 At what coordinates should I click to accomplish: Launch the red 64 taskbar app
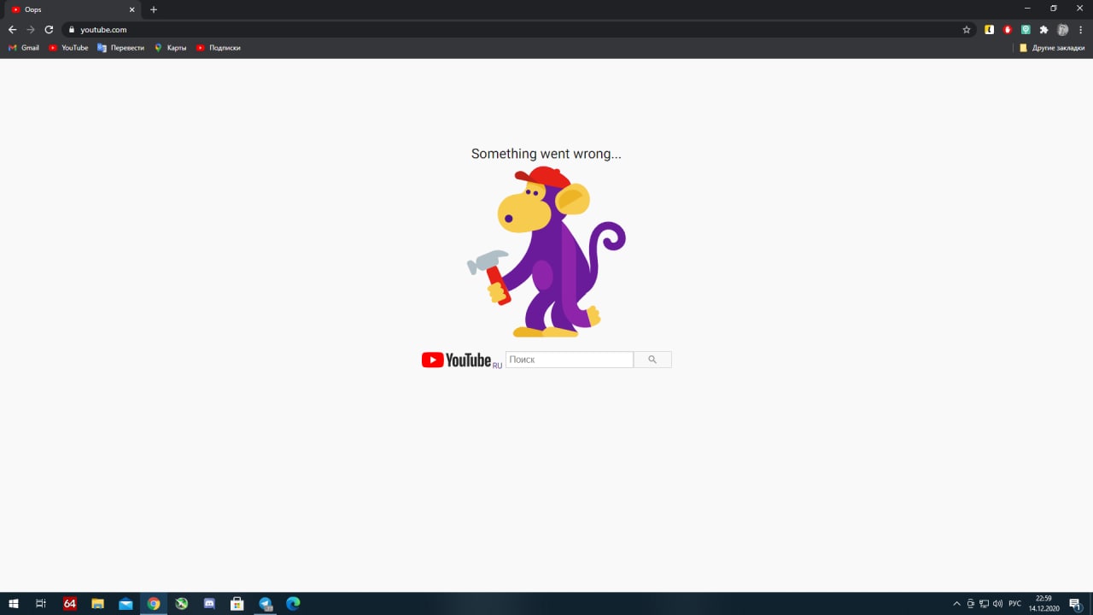pyautogui.click(x=70, y=603)
